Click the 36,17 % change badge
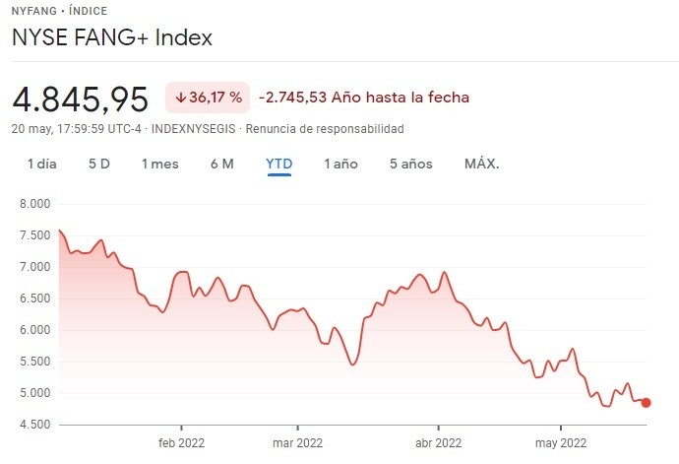Viewport: 679px width, 464px height. (207, 98)
